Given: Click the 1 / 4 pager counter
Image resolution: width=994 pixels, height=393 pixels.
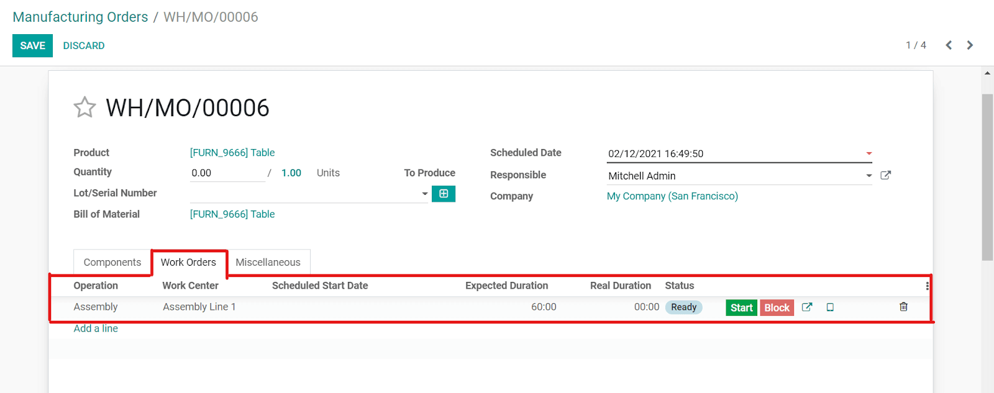Looking at the screenshot, I should (x=916, y=45).
